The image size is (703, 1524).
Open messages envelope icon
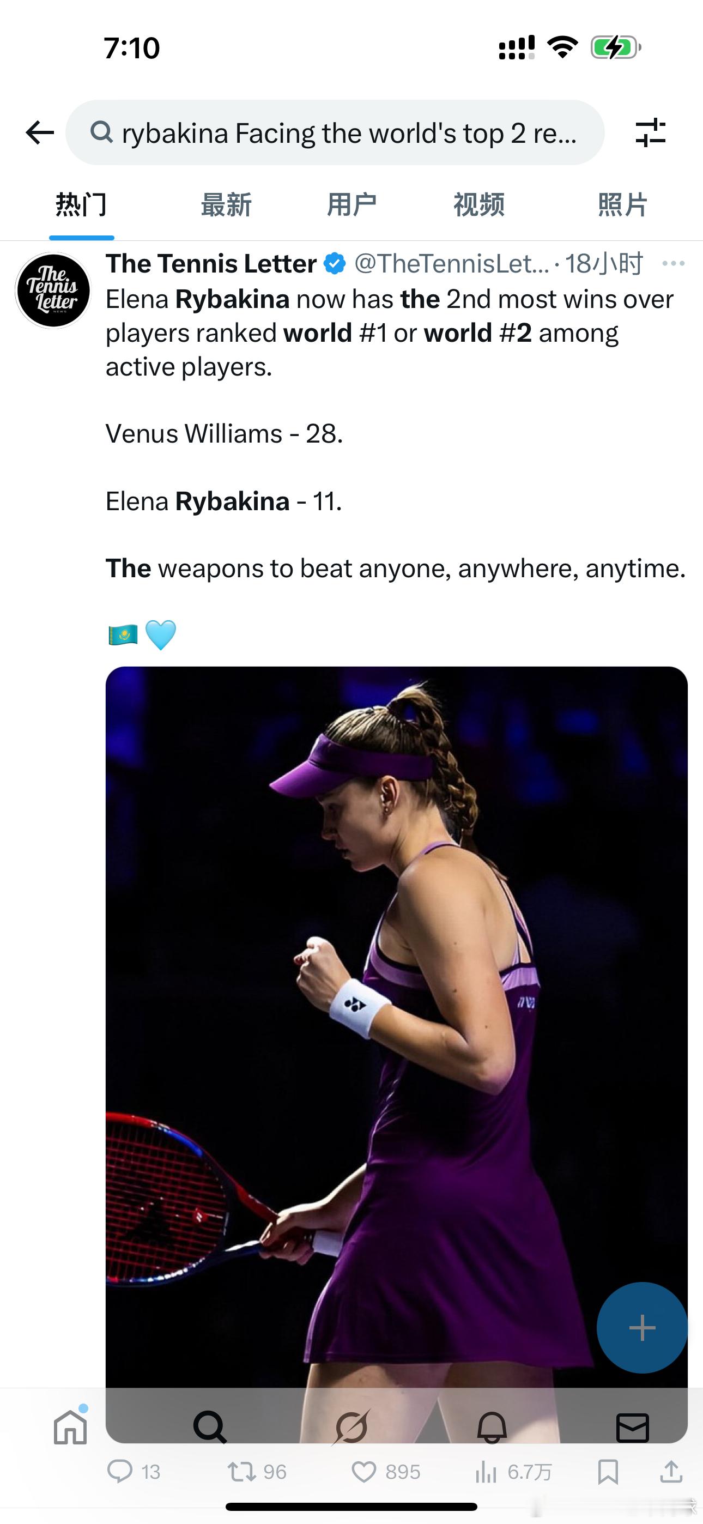[x=633, y=1426]
